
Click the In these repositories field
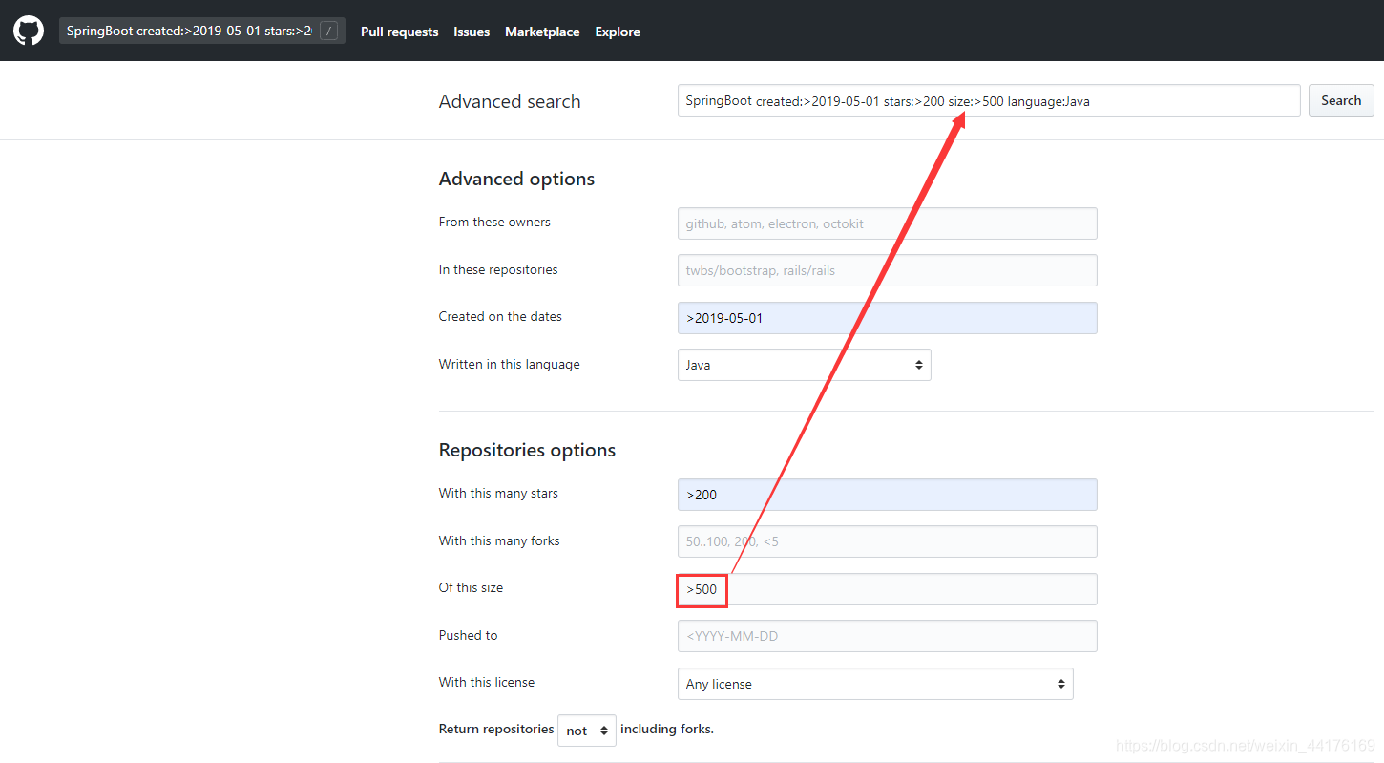coord(888,270)
